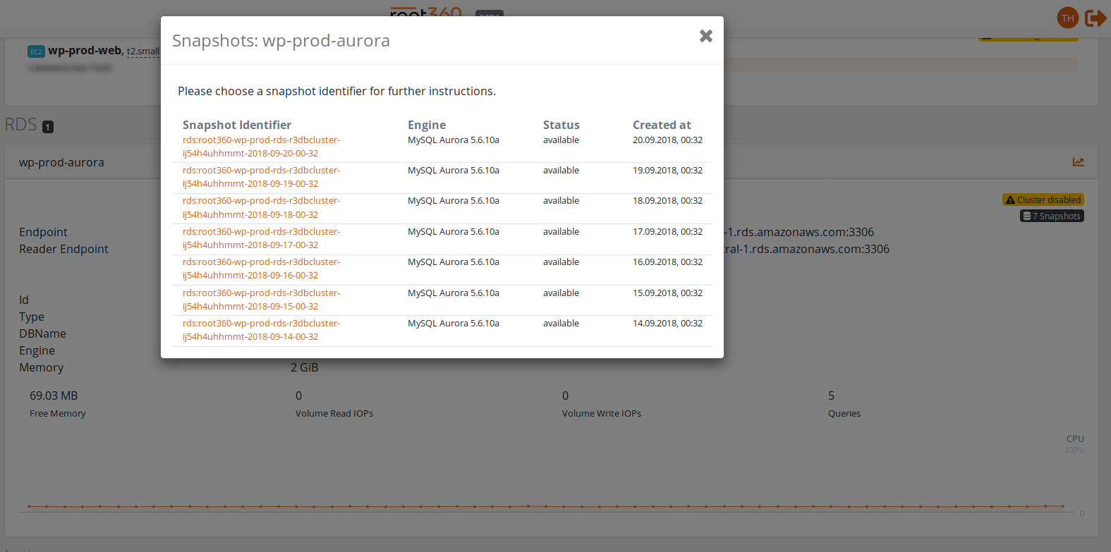Close the Snapshots wp-prod-aurora dialog
Viewport: 1111px width, 552px height.
705,36
